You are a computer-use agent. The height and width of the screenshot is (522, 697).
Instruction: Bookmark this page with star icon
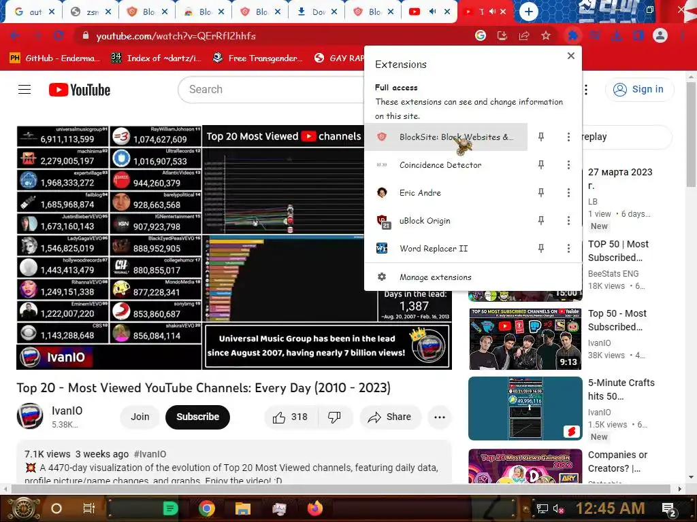tap(546, 35)
